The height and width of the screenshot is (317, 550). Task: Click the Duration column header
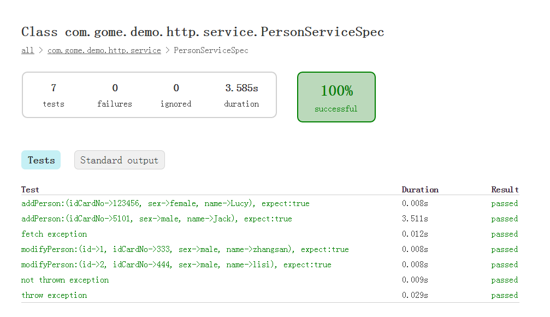click(420, 190)
